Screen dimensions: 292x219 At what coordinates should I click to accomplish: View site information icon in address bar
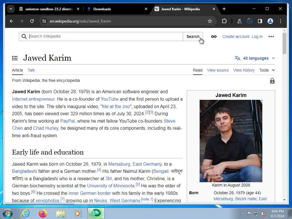[44, 21]
